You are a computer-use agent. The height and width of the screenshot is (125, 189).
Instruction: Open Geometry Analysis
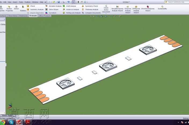[x=35, y=9]
